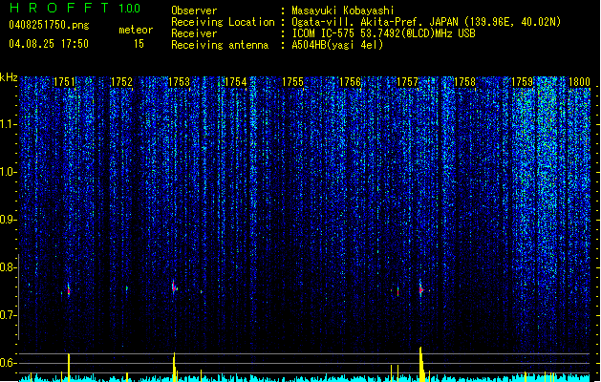Click the date stamp 04.08.25 17:50
This screenshot has height=382, width=601.
pyautogui.click(x=49, y=44)
